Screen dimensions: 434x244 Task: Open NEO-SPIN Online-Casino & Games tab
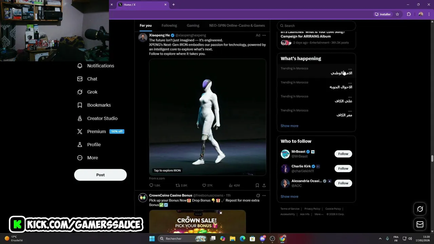click(x=237, y=25)
